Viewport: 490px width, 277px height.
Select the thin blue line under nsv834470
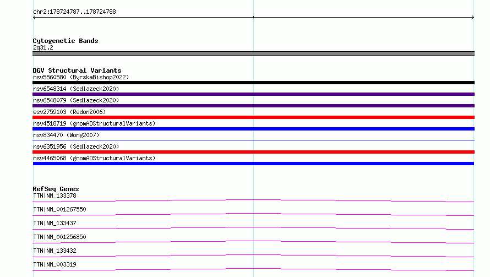(253, 140)
